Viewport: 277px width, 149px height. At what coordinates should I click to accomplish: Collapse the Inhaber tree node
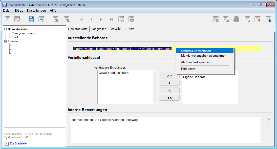[6, 41]
